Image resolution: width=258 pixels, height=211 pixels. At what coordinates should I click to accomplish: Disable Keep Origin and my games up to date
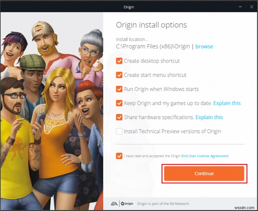pyautogui.click(x=119, y=103)
